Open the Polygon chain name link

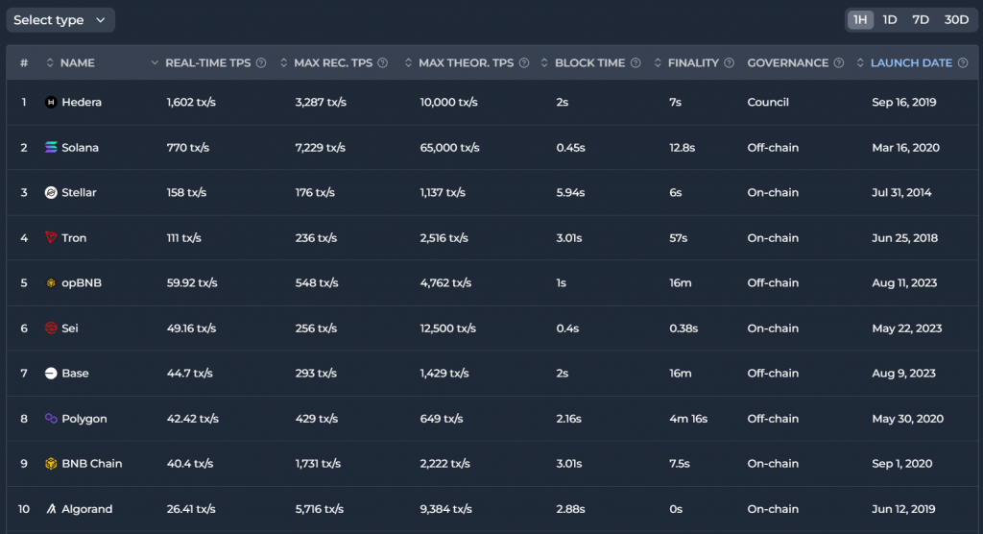(x=84, y=419)
